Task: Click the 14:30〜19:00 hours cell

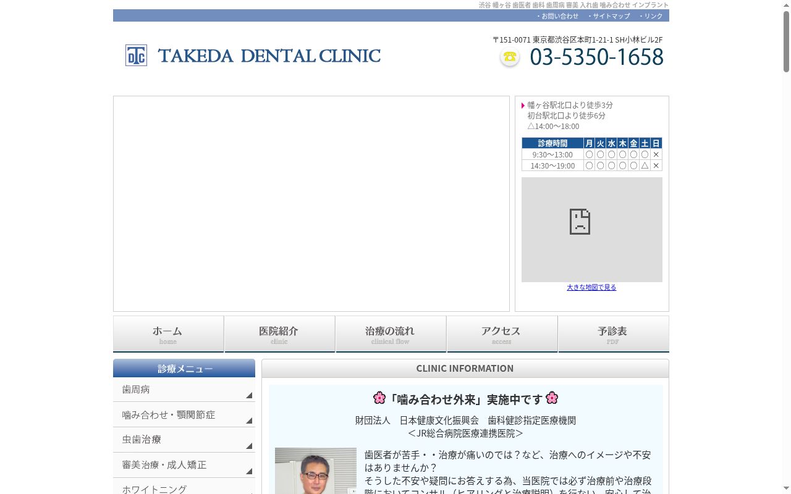Action: [552, 165]
